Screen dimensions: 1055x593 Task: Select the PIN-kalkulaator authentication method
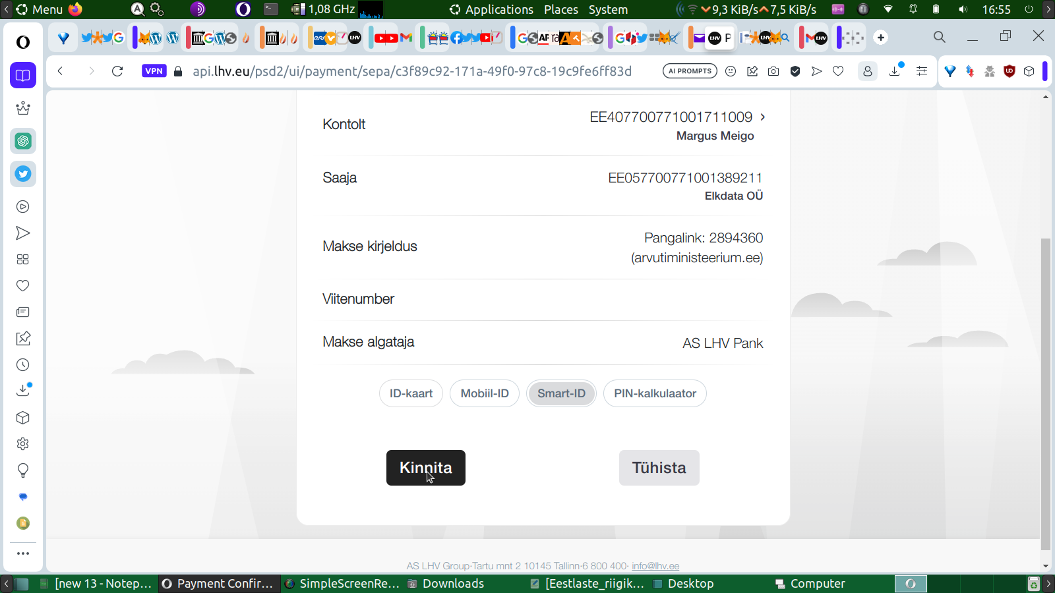(x=655, y=393)
